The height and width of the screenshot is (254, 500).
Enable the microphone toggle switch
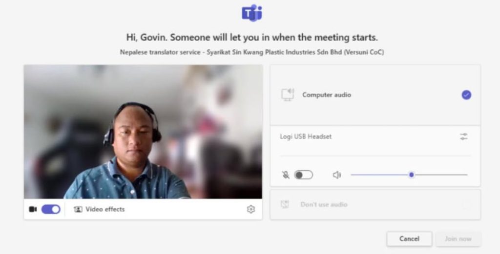pos(303,175)
